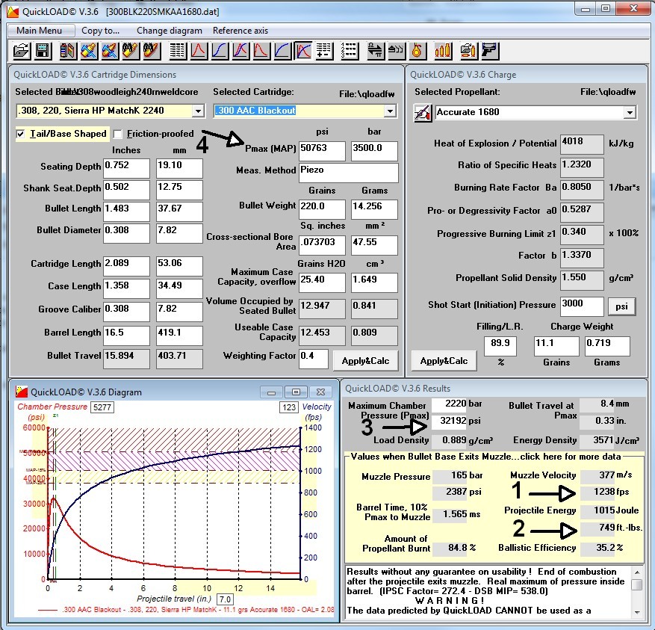Viewport: 655px width, 630px height.
Task: Click the folder with cartridge icon
Action: tap(468, 51)
